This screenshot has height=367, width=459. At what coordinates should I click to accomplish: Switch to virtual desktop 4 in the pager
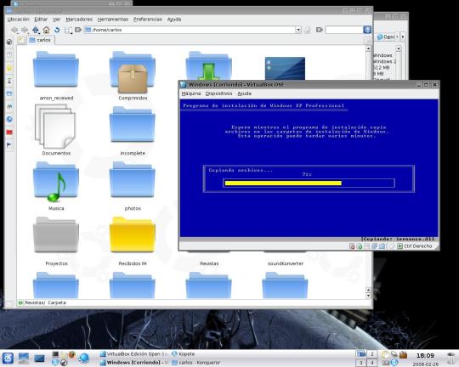(x=372, y=363)
